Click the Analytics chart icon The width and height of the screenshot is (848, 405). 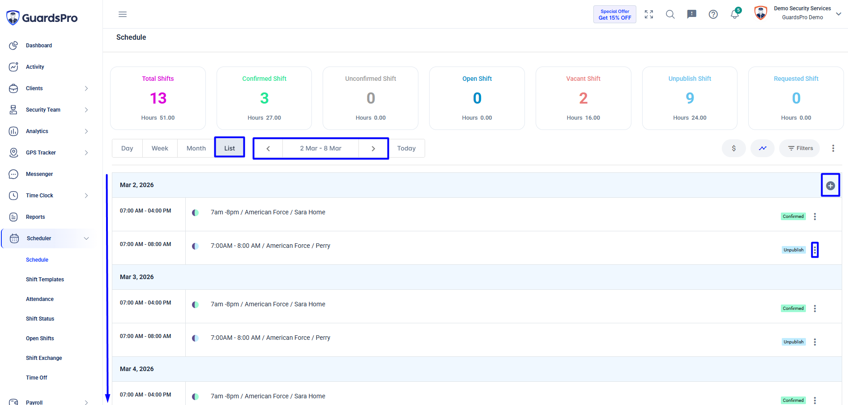(13, 131)
